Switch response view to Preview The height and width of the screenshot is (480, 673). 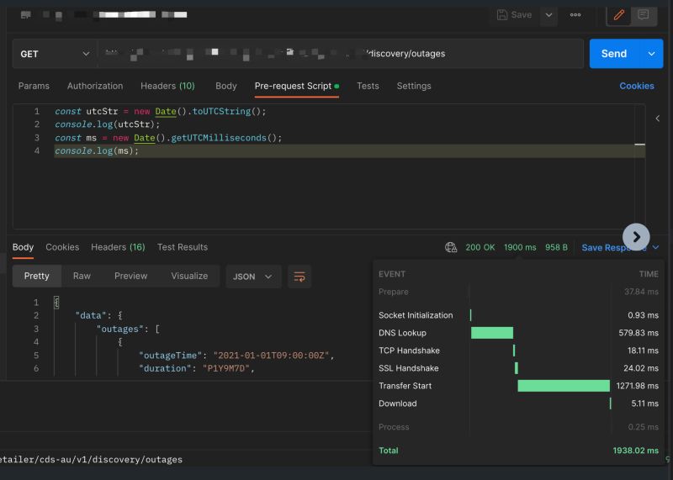pos(130,276)
